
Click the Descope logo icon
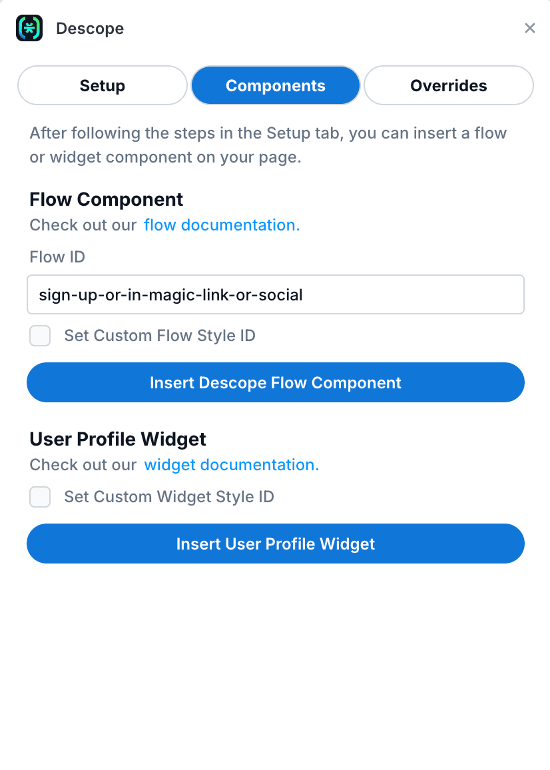click(29, 28)
